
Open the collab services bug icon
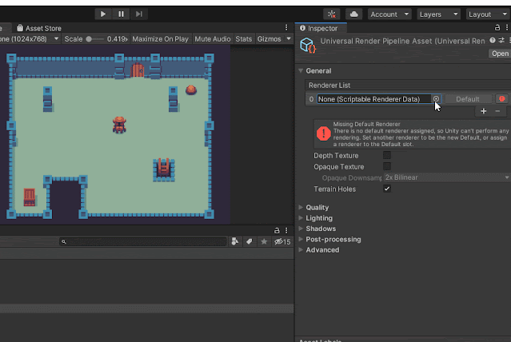332,14
